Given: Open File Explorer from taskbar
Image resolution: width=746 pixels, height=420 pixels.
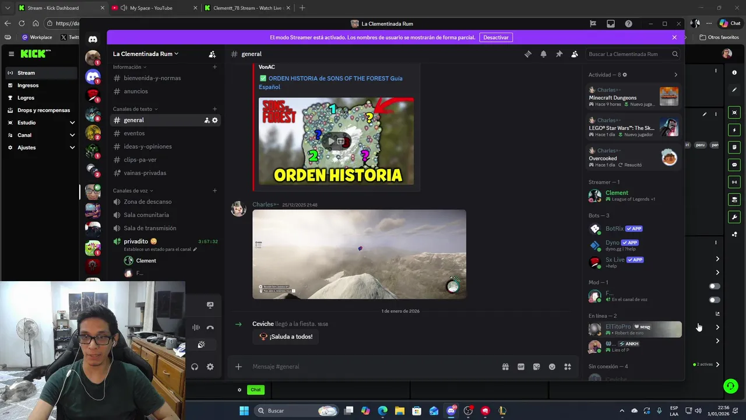Looking at the screenshot, I should 400,411.
